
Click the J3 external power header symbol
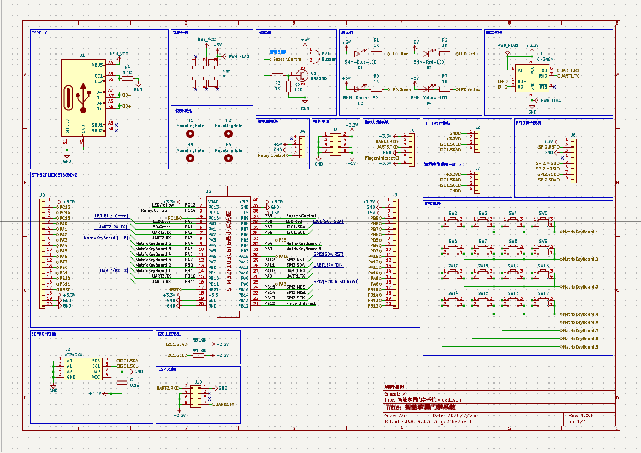coord(335,144)
